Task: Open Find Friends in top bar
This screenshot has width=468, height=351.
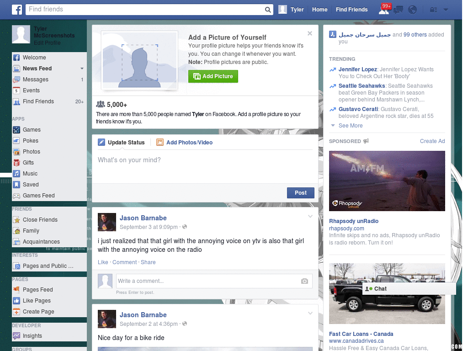Action: (x=351, y=10)
